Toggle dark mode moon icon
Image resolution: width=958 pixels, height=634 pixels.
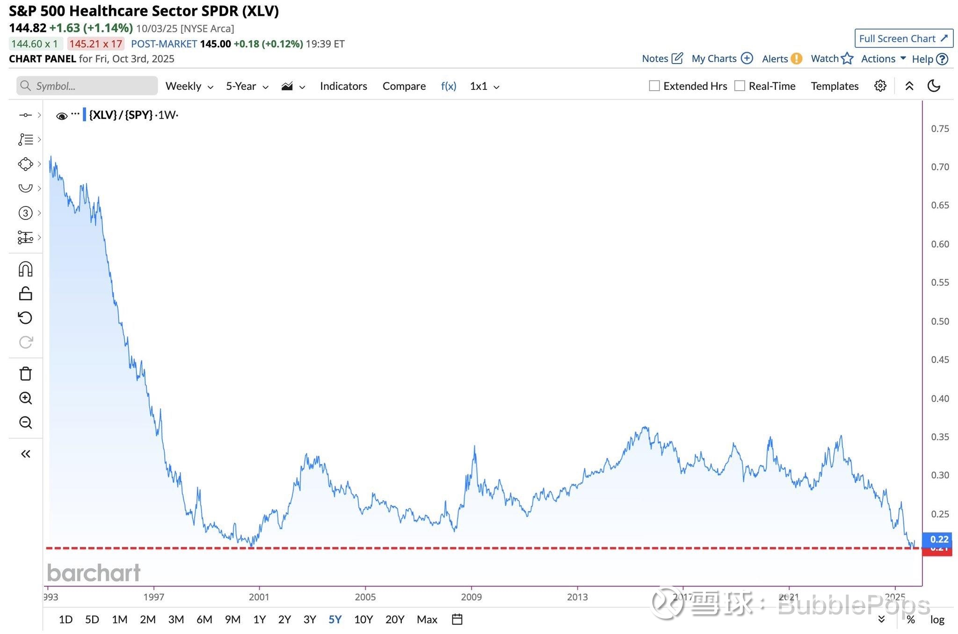pyautogui.click(x=934, y=86)
